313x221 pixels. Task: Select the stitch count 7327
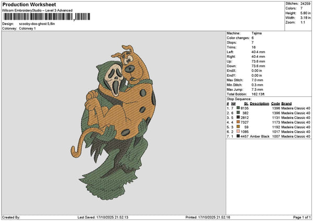(245, 122)
